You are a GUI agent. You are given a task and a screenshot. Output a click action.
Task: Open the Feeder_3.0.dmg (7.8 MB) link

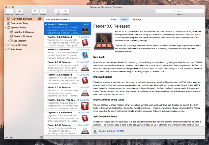point(111,131)
